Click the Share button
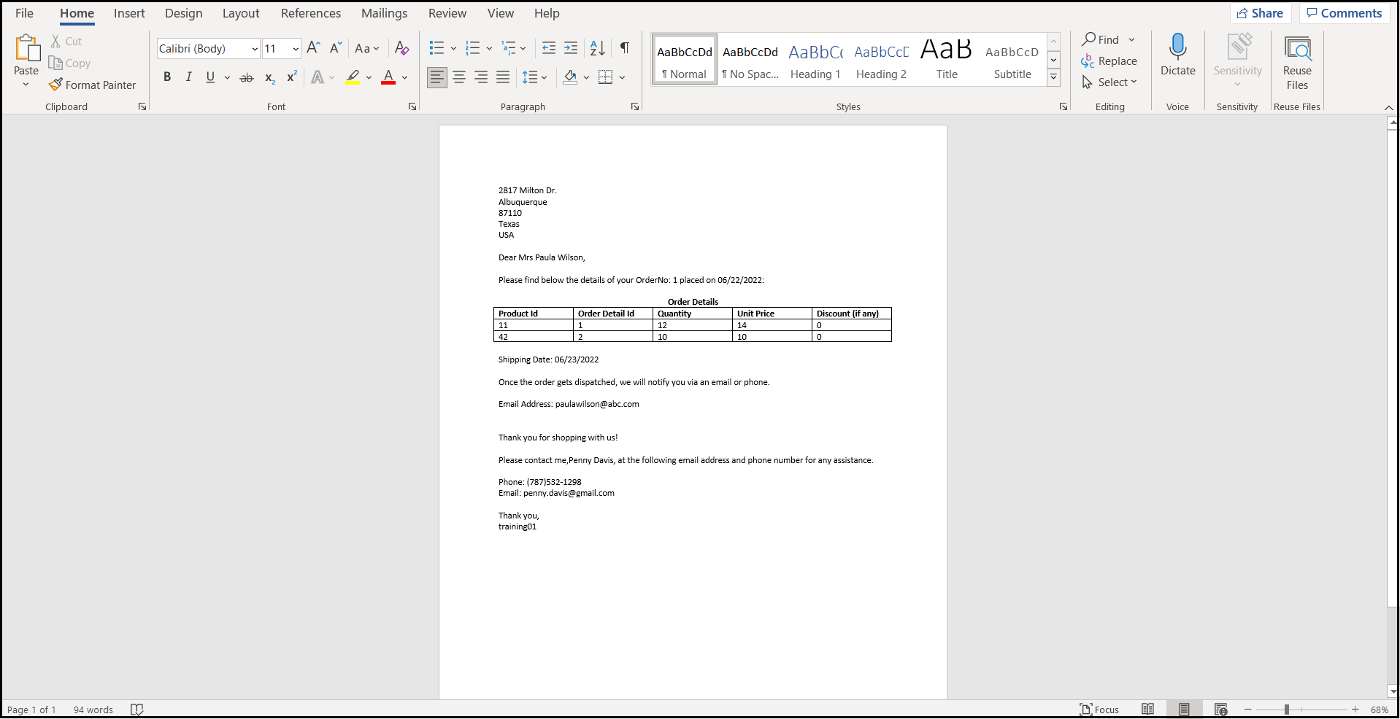The image size is (1400, 719). point(1261,13)
